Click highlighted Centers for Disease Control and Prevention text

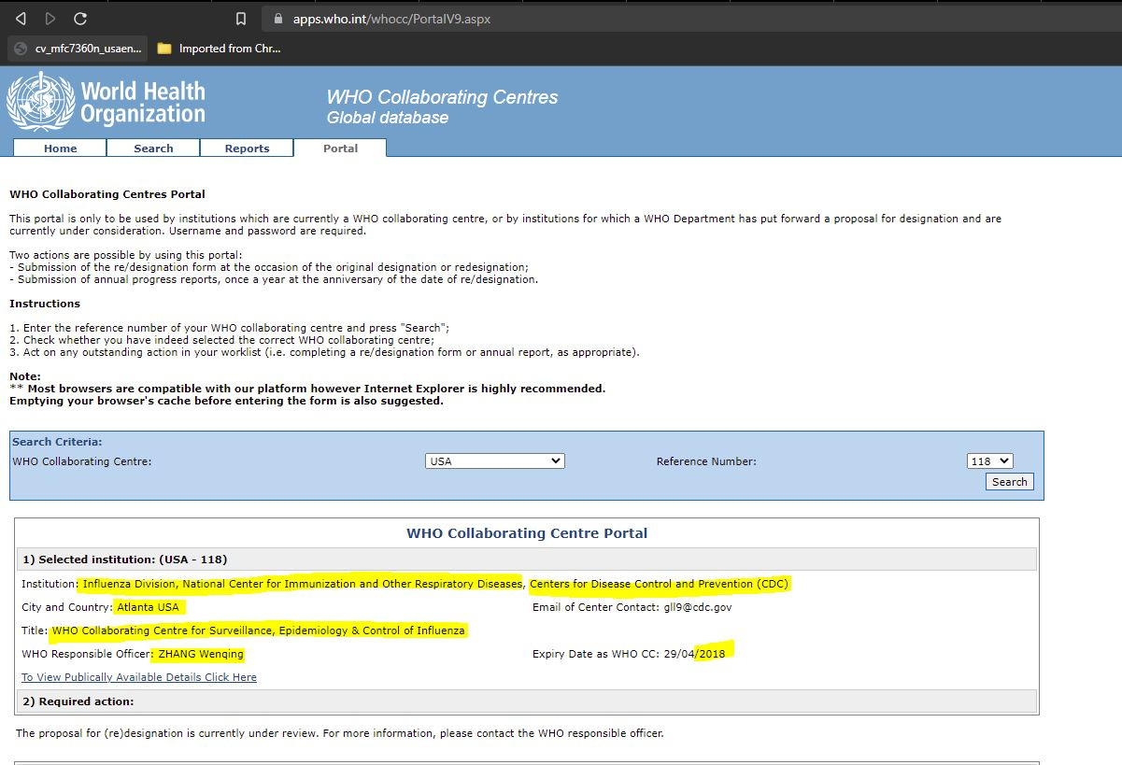pos(660,584)
